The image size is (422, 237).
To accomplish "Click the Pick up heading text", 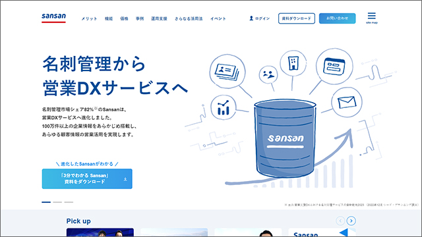I will 78,221.
